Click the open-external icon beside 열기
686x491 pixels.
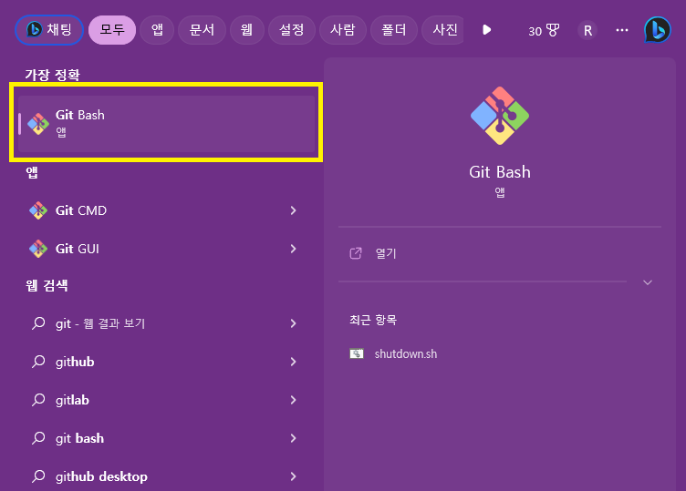[x=356, y=253]
